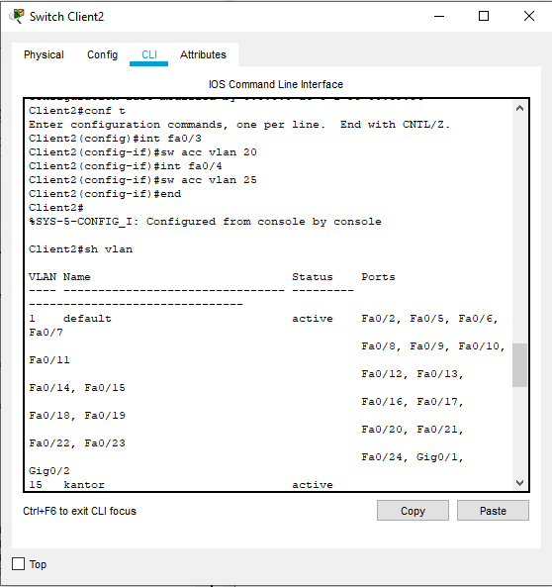
Task: Click the 'Client2(config)#int fa0/3' line
Action: pyautogui.click(x=116, y=139)
